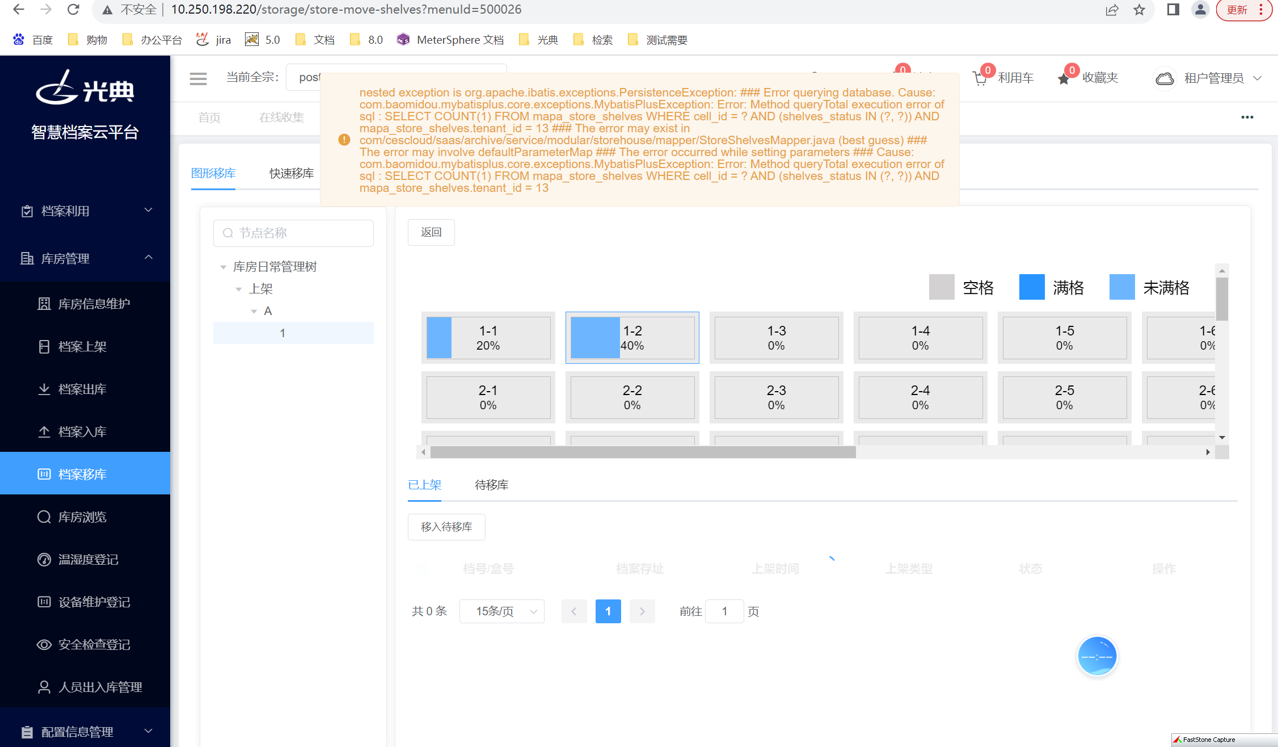Select tree node 1 under A
The height and width of the screenshot is (747, 1278).
(293, 333)
